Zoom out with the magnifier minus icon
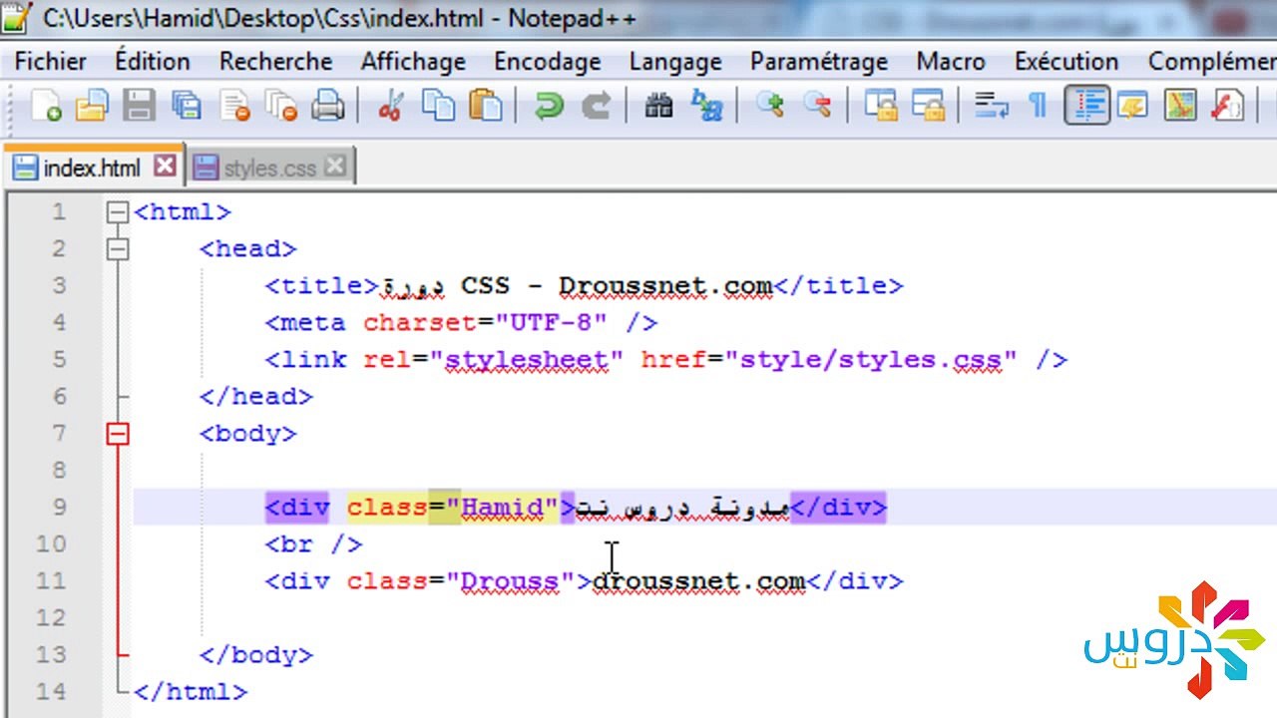 click(x=817, y=105)
